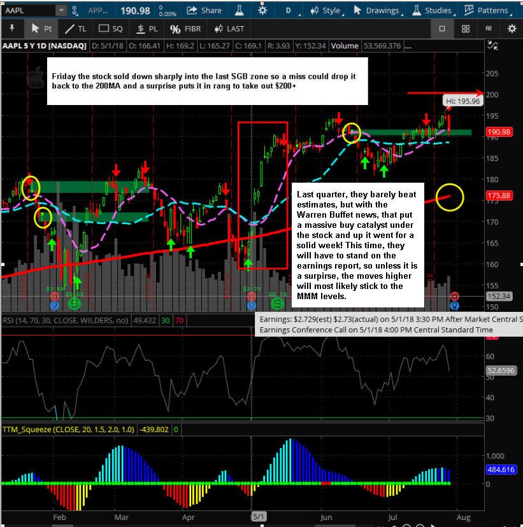The height and width of the screenshot is (527, 523).
Task: Click the red 175.88 price axis label
Action: pos(499,195)
